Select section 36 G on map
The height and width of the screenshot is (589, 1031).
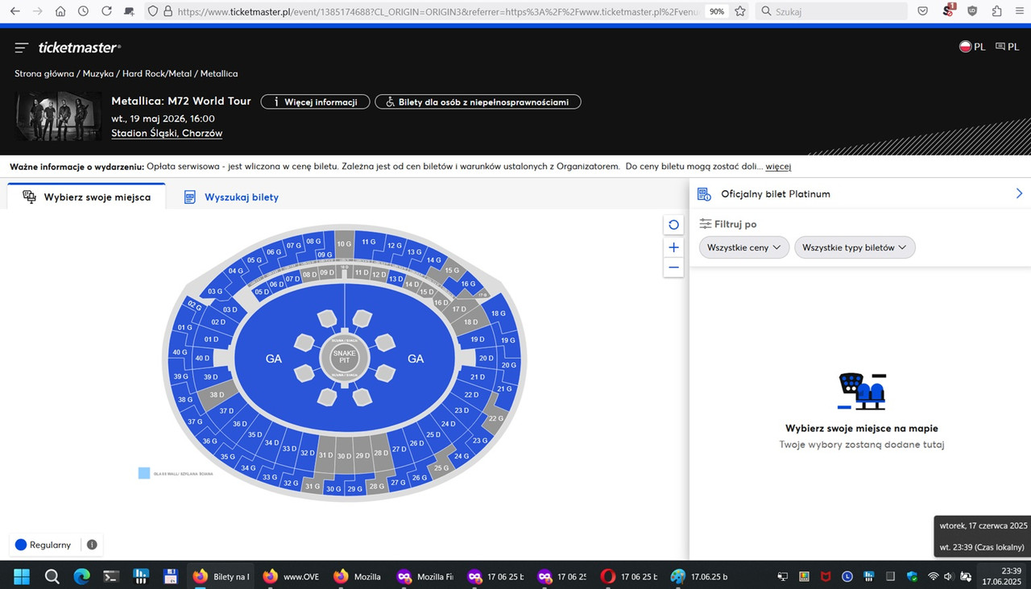(x=209, y=441)
